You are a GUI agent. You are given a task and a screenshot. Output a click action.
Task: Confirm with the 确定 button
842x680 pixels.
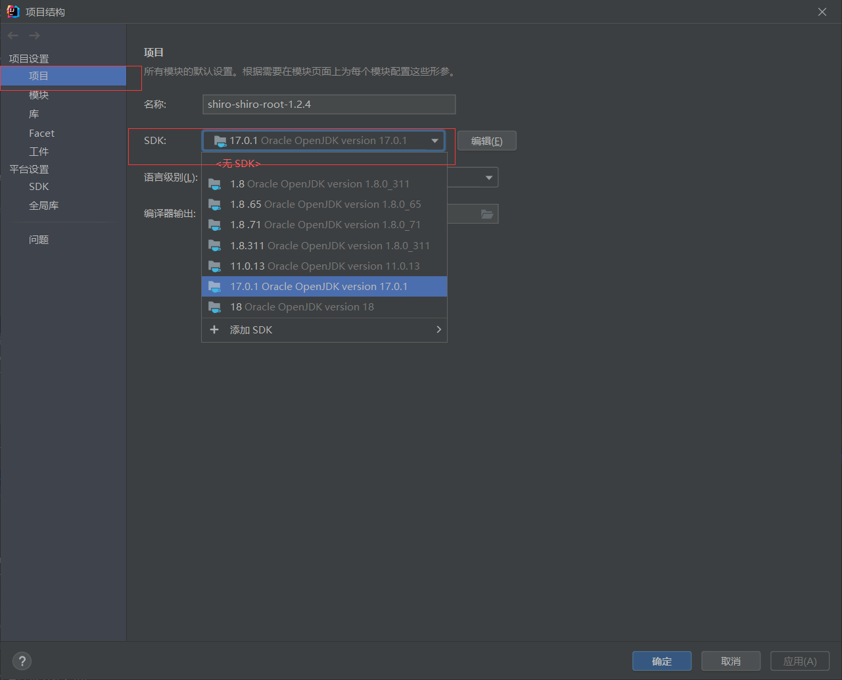click(x=662, y=661)
